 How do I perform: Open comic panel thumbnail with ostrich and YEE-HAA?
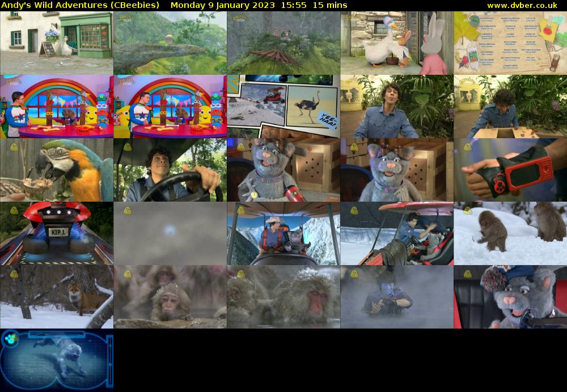pos(283,106)
